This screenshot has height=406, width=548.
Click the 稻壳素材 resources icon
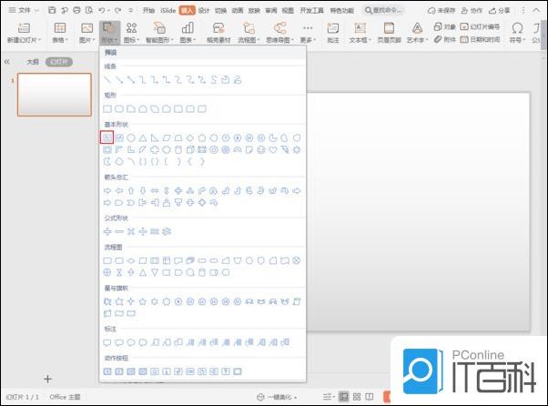[218, 33]
